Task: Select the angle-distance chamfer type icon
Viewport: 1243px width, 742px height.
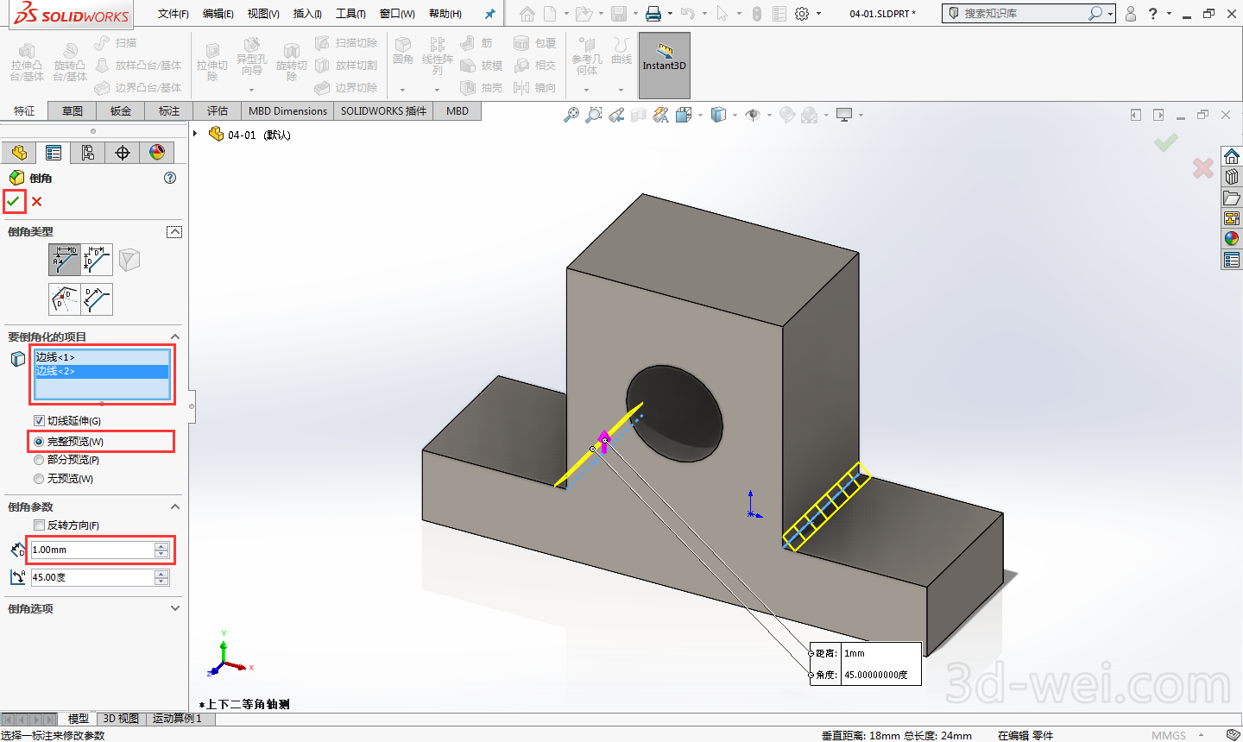Action: tap(65, 260)
